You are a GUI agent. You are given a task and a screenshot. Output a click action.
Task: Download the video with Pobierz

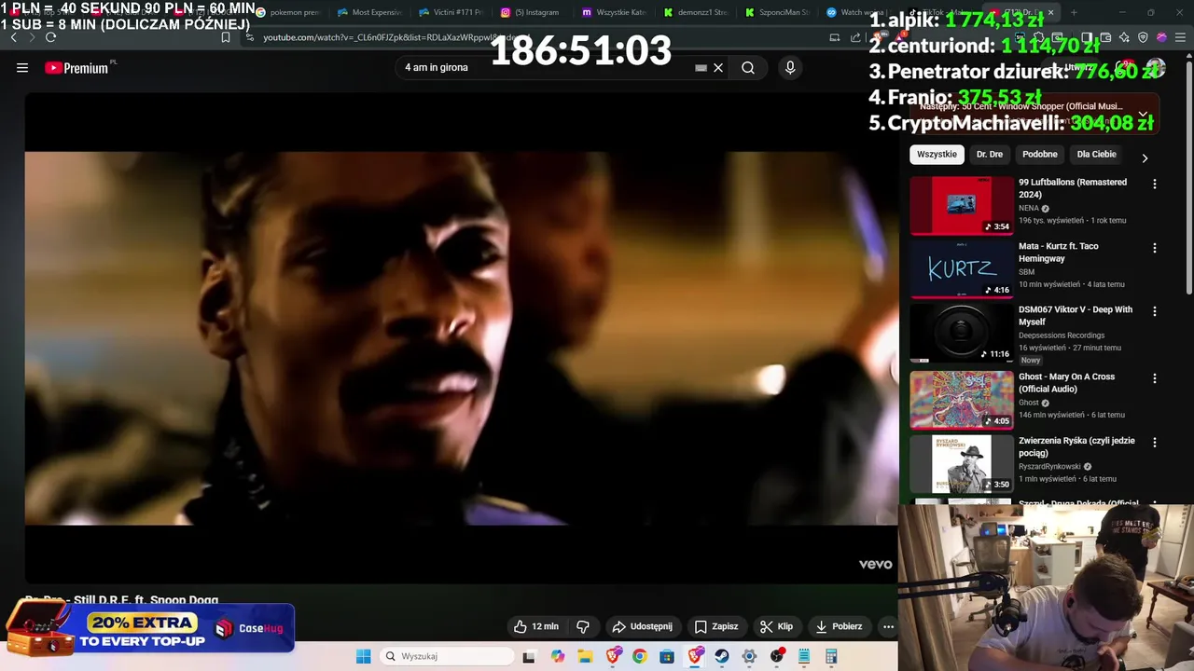pos(839,626)
